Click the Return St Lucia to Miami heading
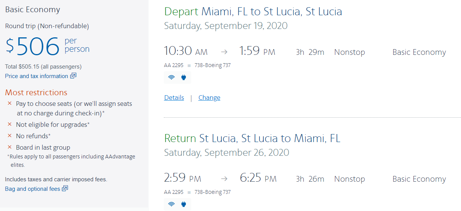The height and width of the screenshot is (211, 461). pos(252,138)
